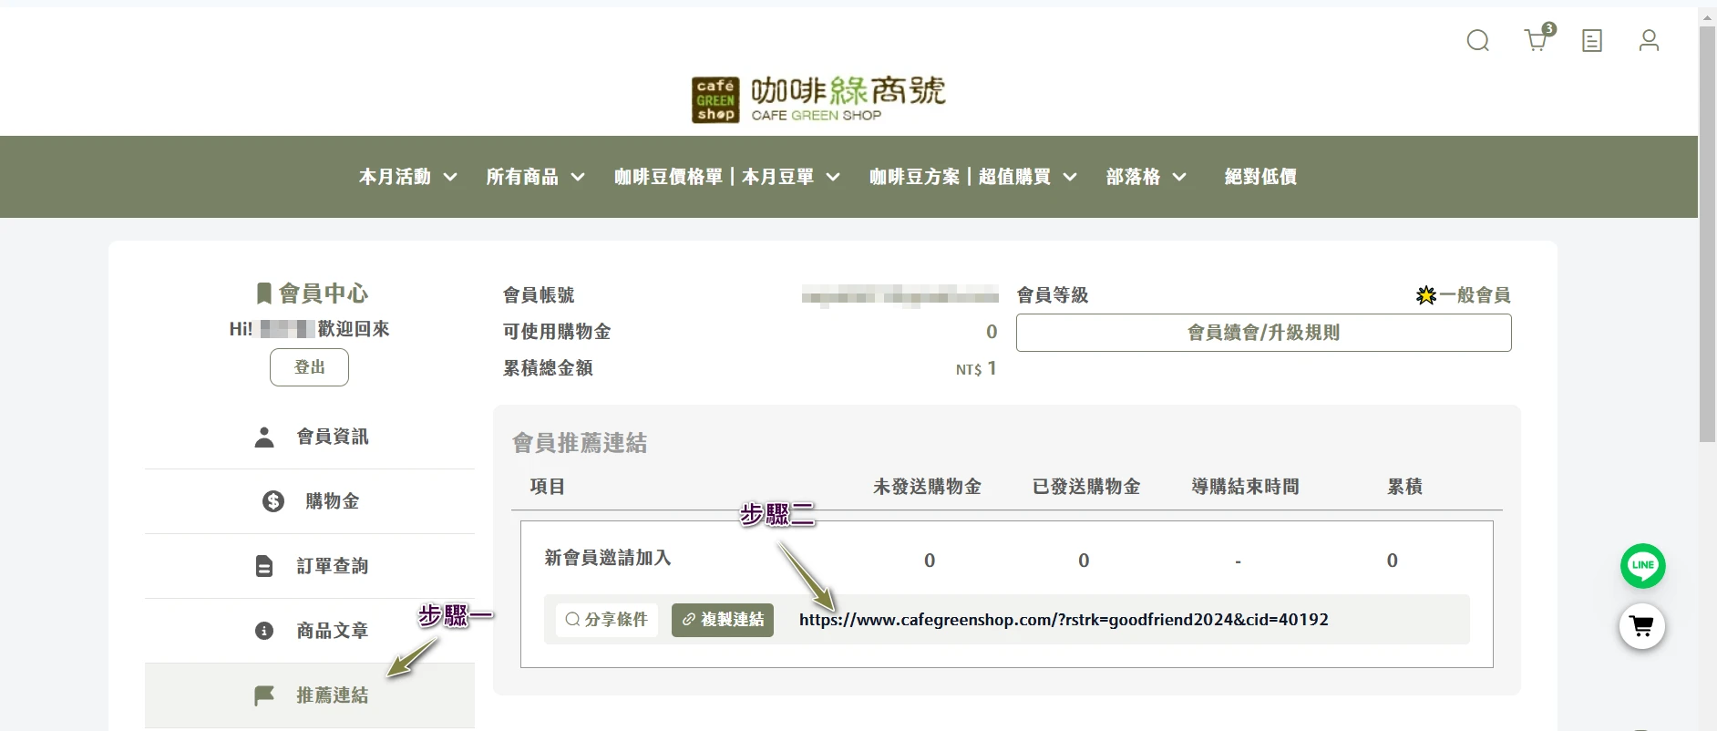The height and width of the screenshot is (731, 1717).
Task: Open 會員續會/升級規則 button
Action: pyautogui.click(x=1263, y=333)
